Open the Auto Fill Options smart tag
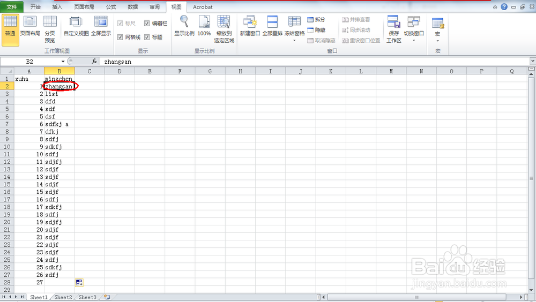536x302 pixels. click(79, 283)
